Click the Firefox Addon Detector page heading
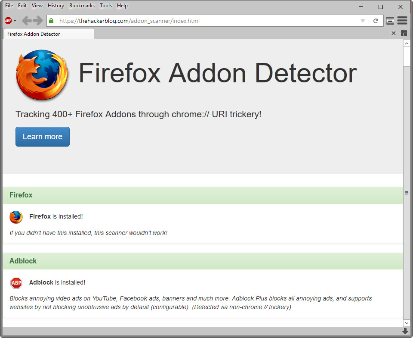Image resolution: width=413 pixels, height=338 pixels. click(x=218, y=73)
